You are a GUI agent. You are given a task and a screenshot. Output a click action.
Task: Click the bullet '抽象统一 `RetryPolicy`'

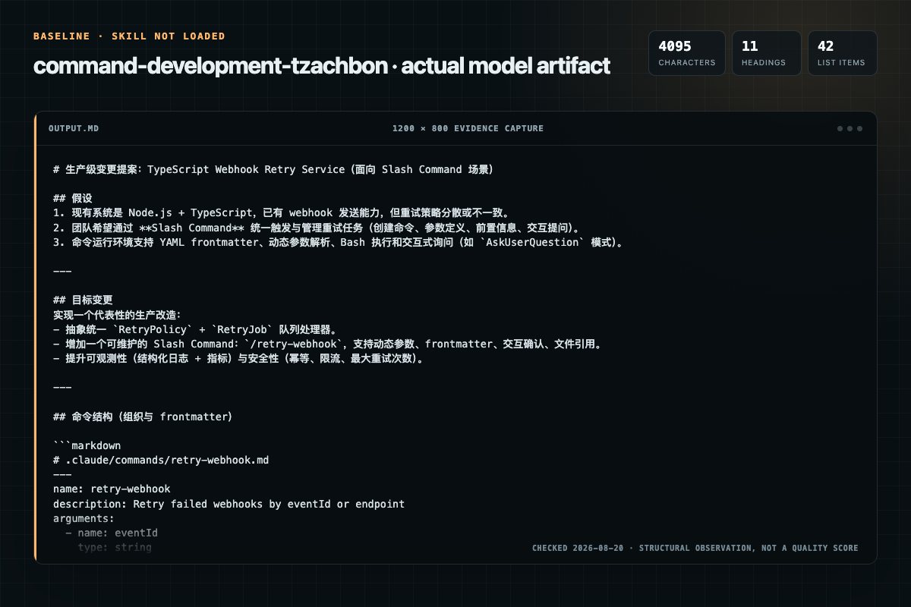tap(195, 329)
